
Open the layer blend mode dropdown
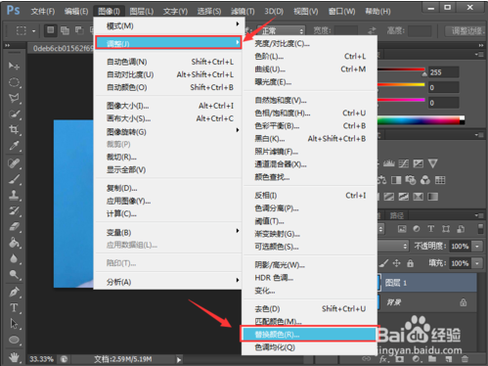[x=393, y=246]
